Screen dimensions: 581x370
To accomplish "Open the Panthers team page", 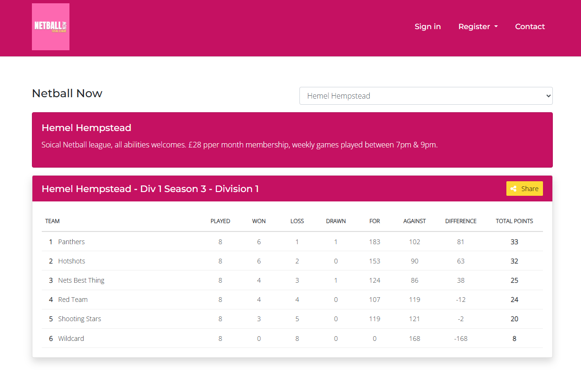I will click(71, 241).
